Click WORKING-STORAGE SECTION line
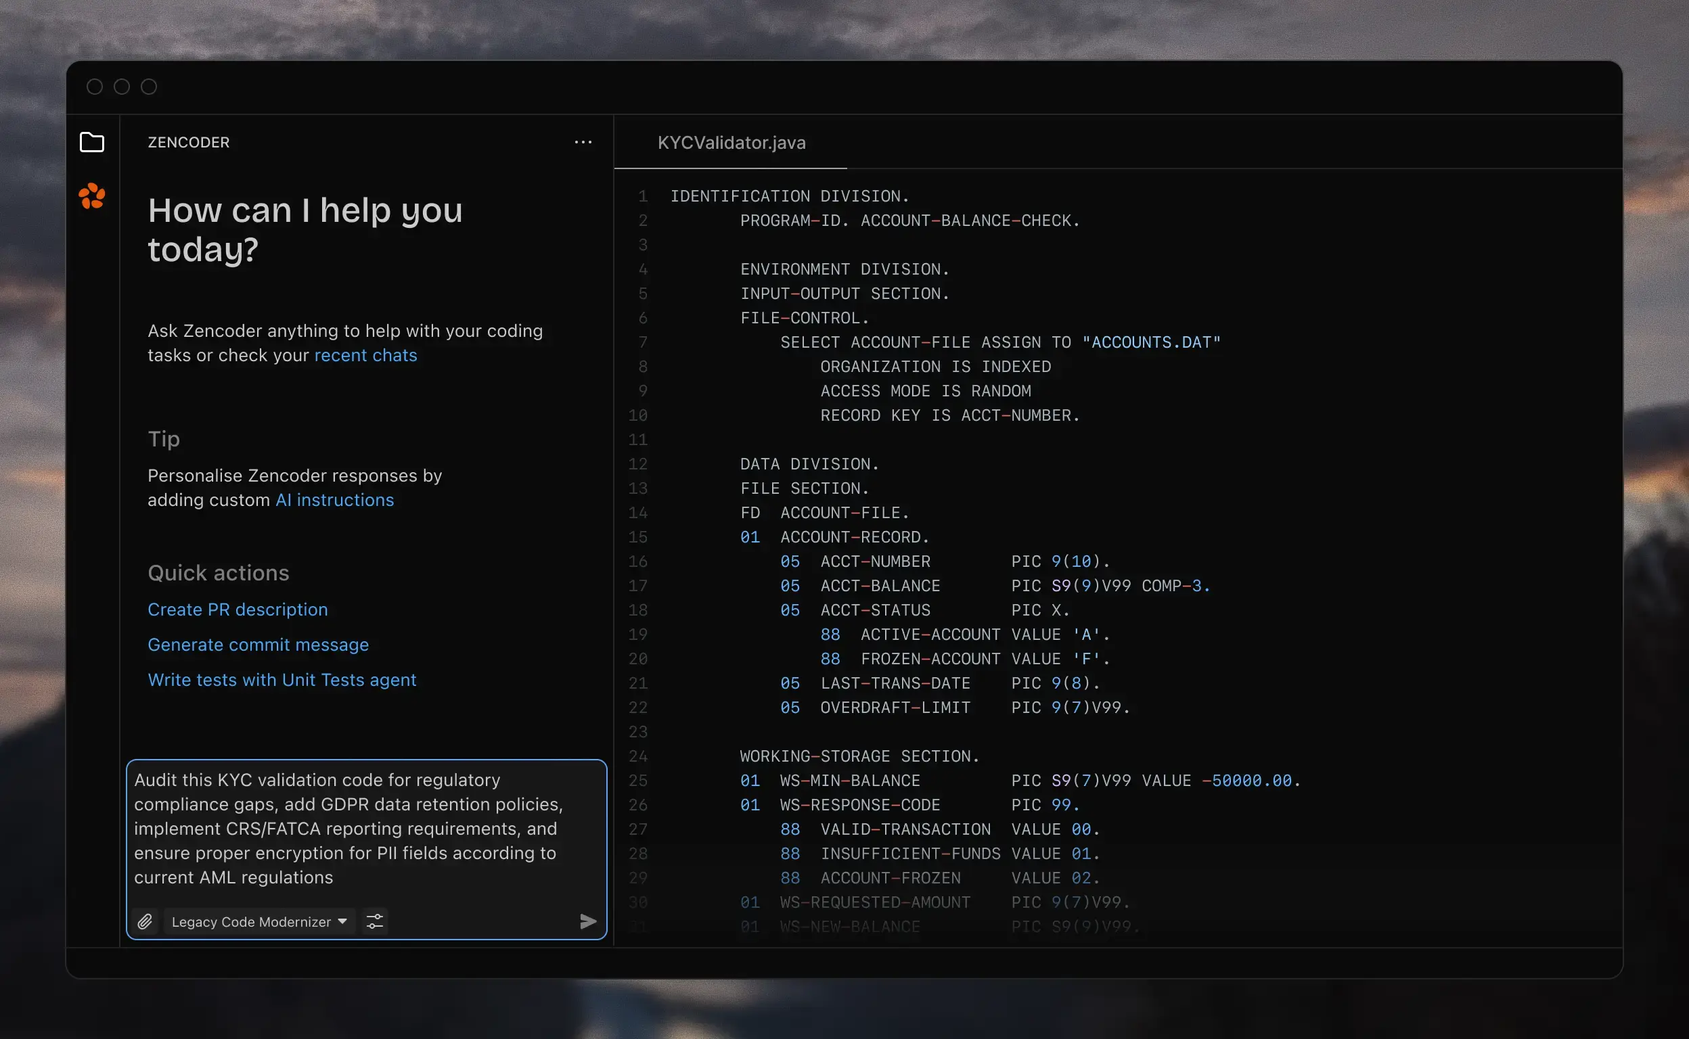 [x=860, y=756]
